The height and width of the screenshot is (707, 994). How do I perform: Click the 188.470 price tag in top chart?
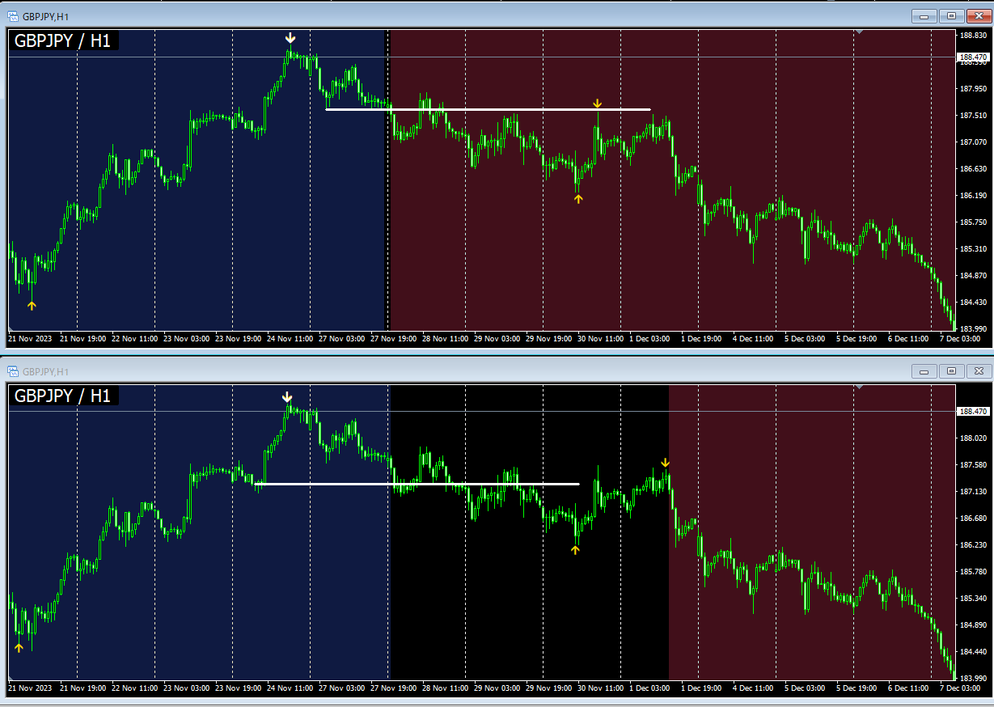pos(972,57)
